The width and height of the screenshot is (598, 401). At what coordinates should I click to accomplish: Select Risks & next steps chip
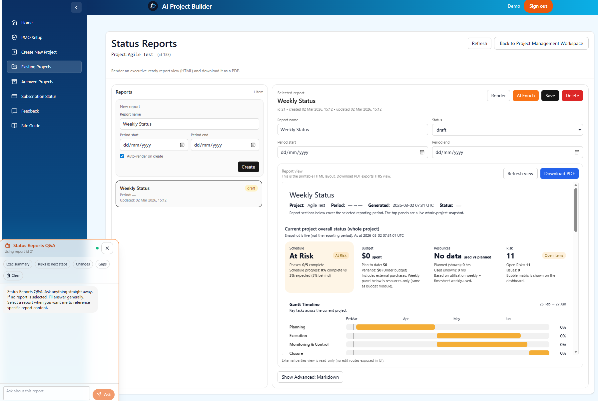point(53,264)
